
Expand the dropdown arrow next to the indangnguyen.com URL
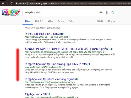click(75, 82)
